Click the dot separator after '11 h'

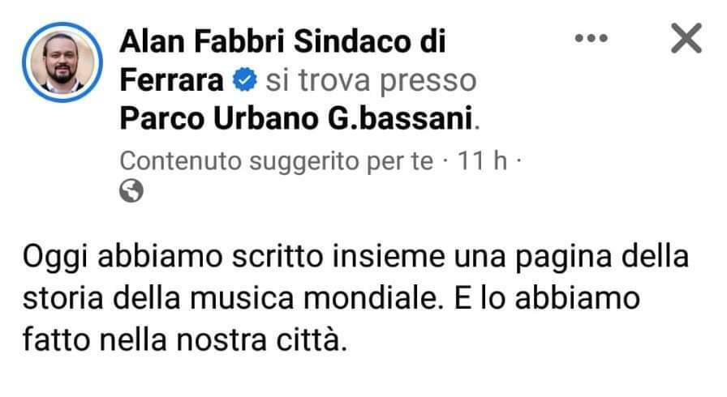518,161
